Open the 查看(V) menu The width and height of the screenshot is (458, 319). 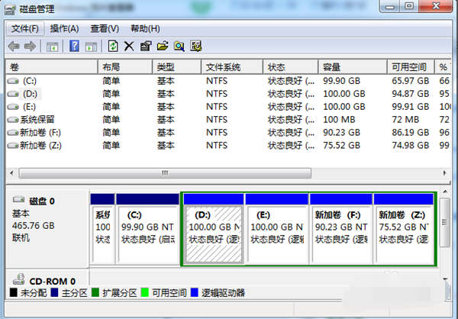(x=104, y=29)
